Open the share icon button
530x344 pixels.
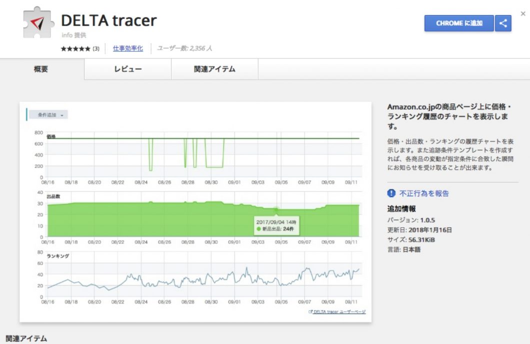tap(503, 23)
